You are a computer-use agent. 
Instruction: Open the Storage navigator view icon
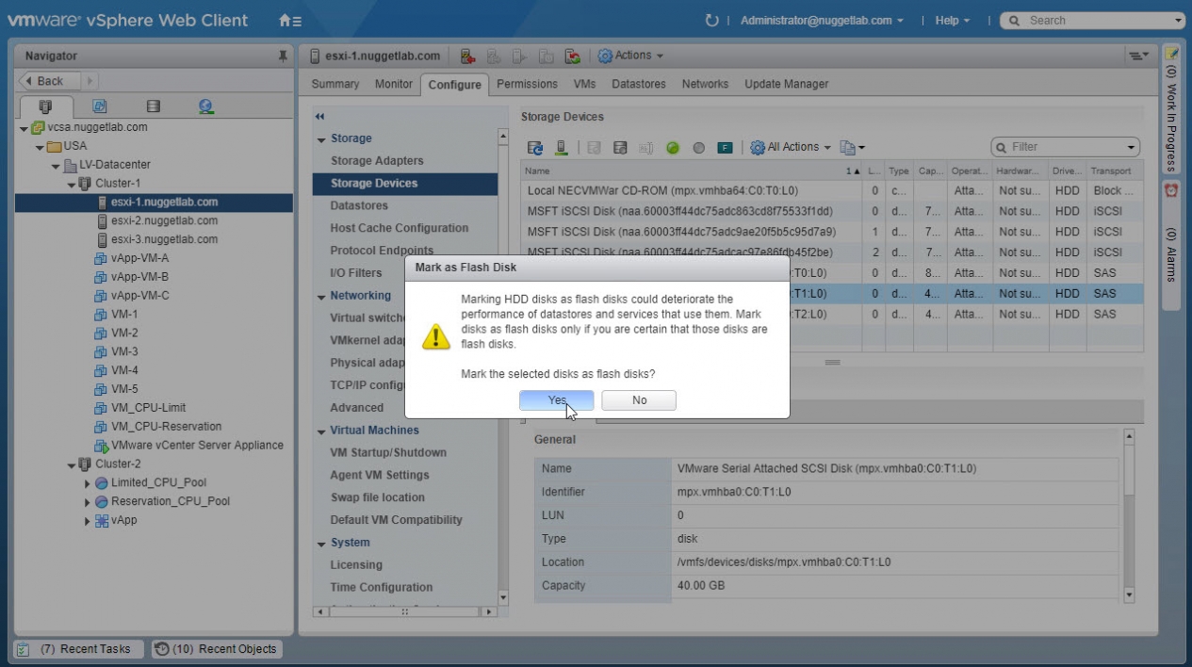153,106
